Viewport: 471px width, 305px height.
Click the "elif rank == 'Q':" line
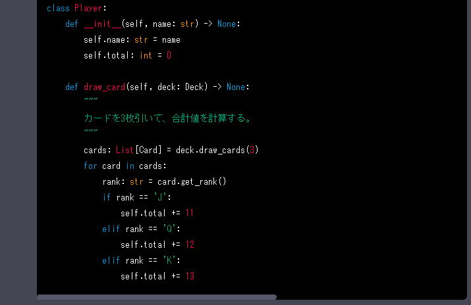click(x=141, y=229)
